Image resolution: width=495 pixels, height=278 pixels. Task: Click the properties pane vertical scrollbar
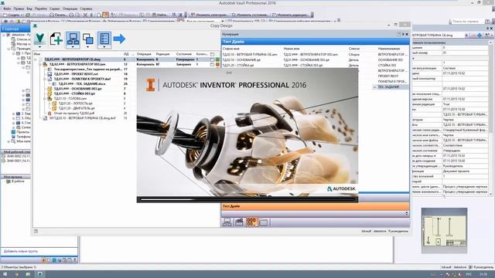point(491,118)
